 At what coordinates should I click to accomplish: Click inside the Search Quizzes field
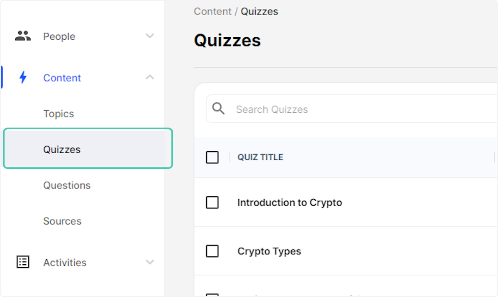coord(290,109)
